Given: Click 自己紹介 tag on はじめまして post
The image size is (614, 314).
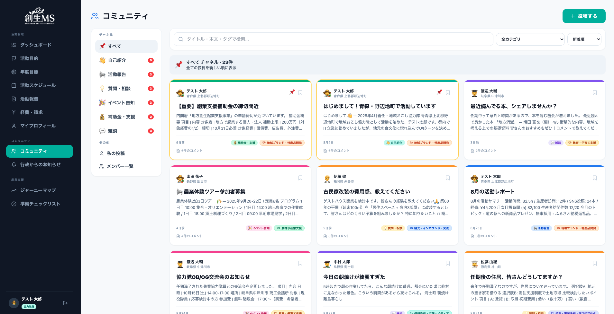Looking at the screenshot, I should click(394, 143).
